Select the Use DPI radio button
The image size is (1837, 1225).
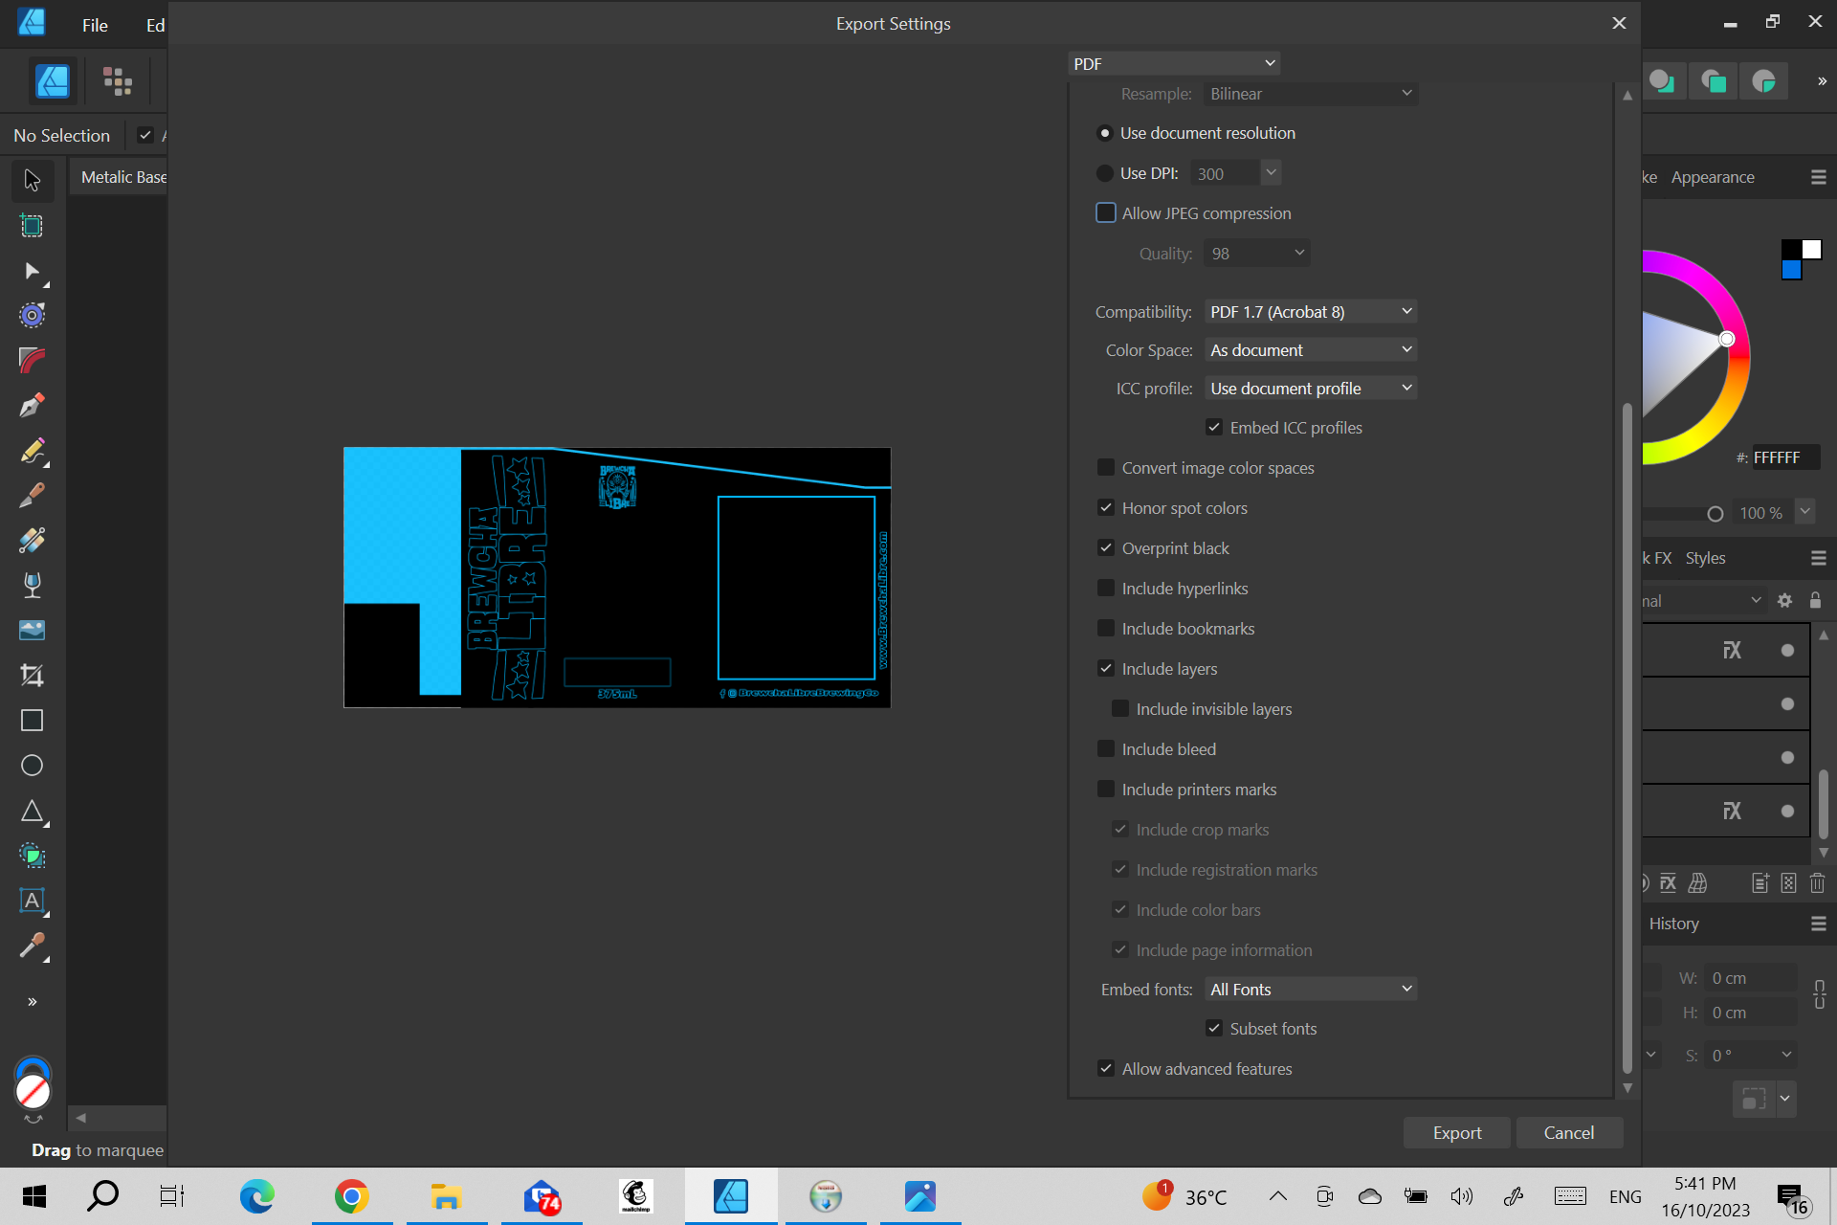(x=1105, y=173)
